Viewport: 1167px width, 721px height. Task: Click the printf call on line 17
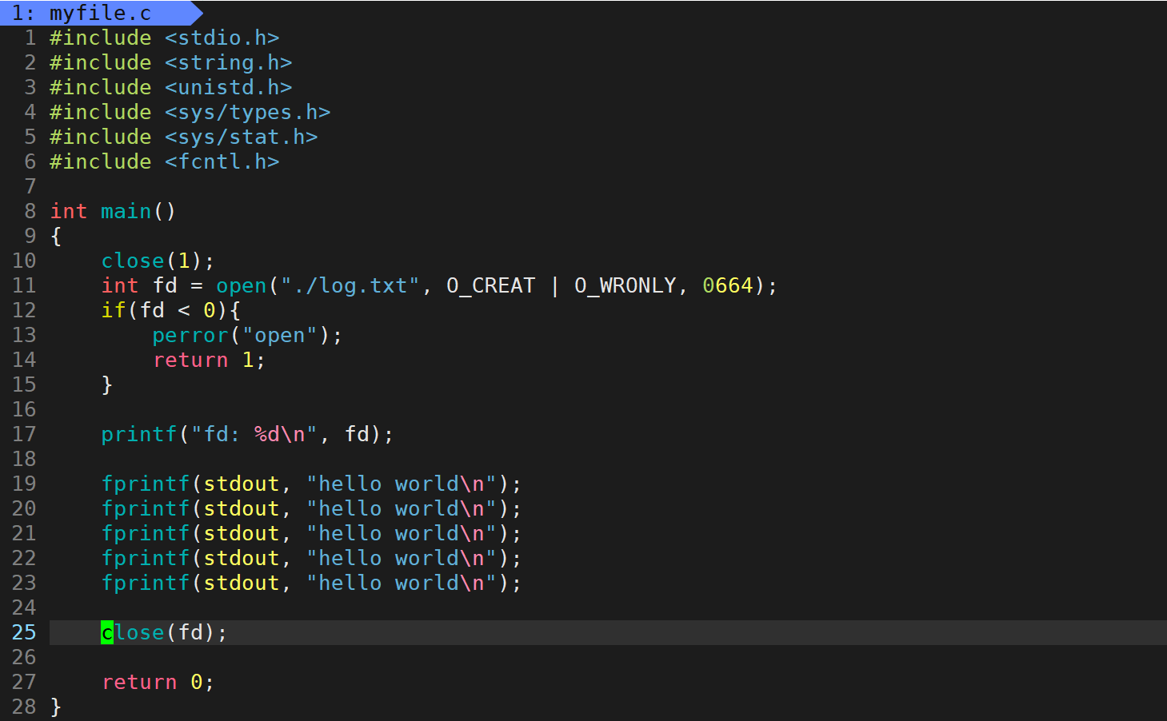pos(248,434)
